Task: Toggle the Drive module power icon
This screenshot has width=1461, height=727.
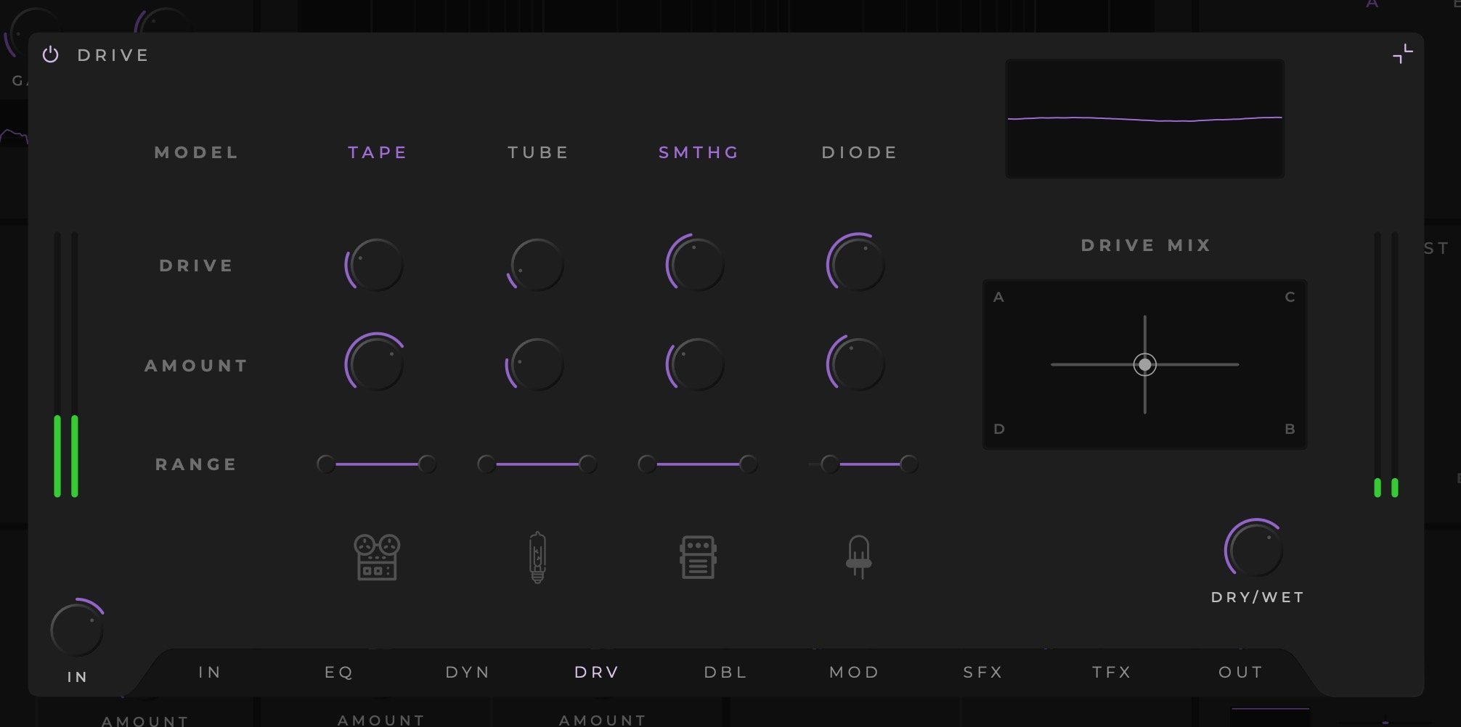Action: (50, 54)
